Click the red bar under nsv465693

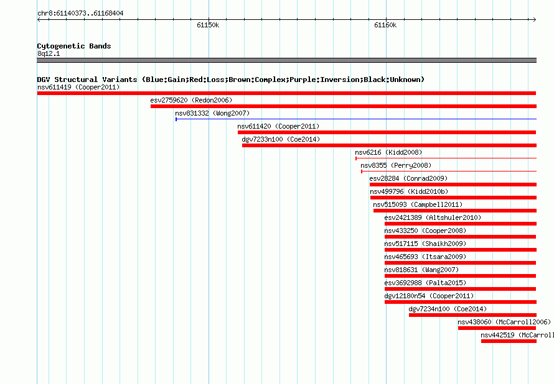[x=461, y=263]
